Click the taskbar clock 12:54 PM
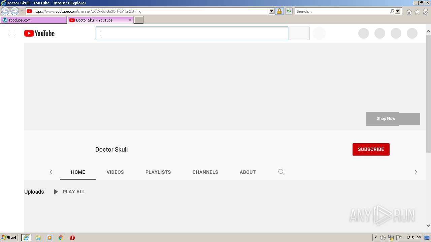Image resolution: width=431 pixels, height=242 pixels. click(414, 238)
